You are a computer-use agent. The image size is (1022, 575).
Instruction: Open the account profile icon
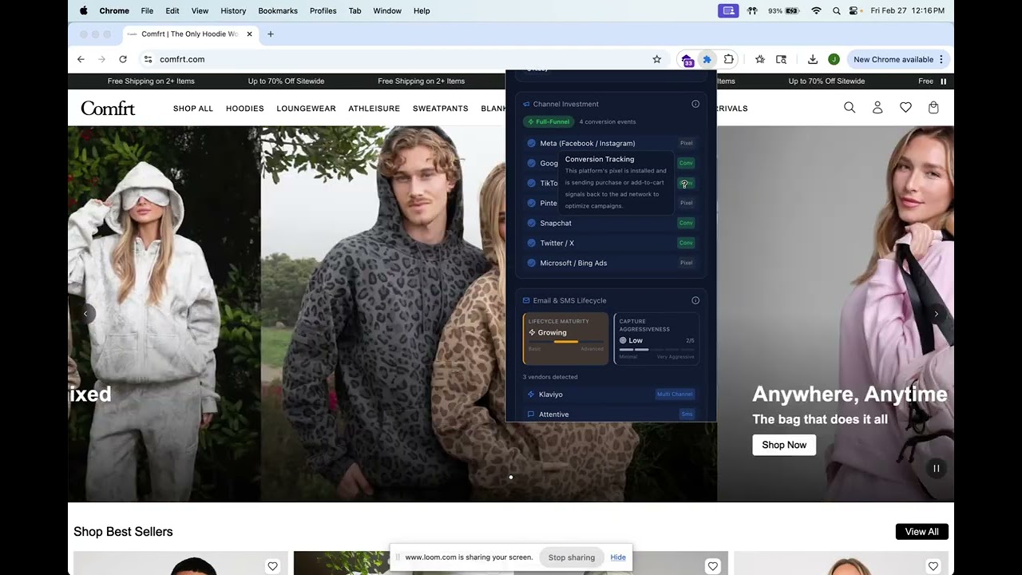click(877, 108)
